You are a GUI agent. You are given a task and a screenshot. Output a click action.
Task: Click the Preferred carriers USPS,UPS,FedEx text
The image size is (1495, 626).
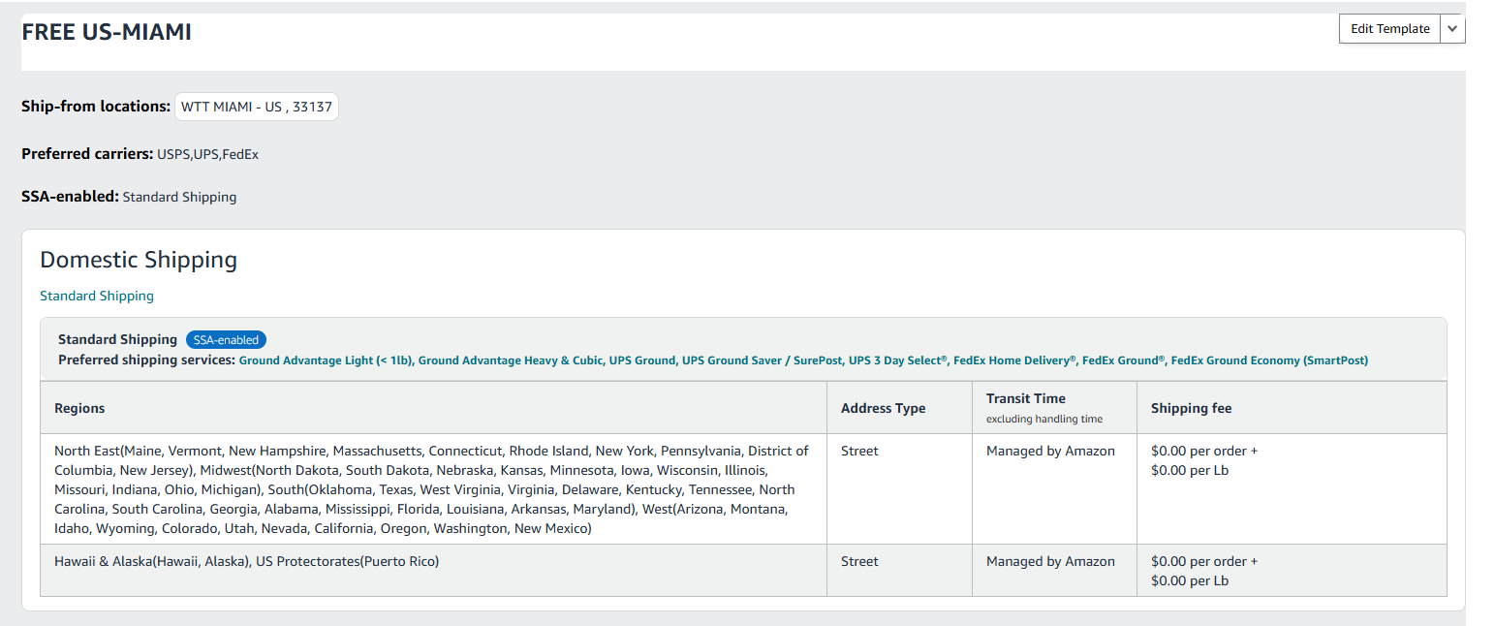[x=140, y=154]
